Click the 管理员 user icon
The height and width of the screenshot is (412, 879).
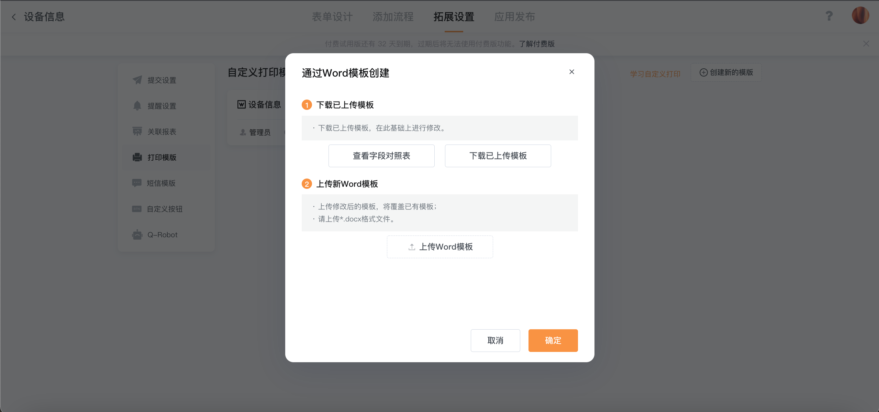click(243, 132)
